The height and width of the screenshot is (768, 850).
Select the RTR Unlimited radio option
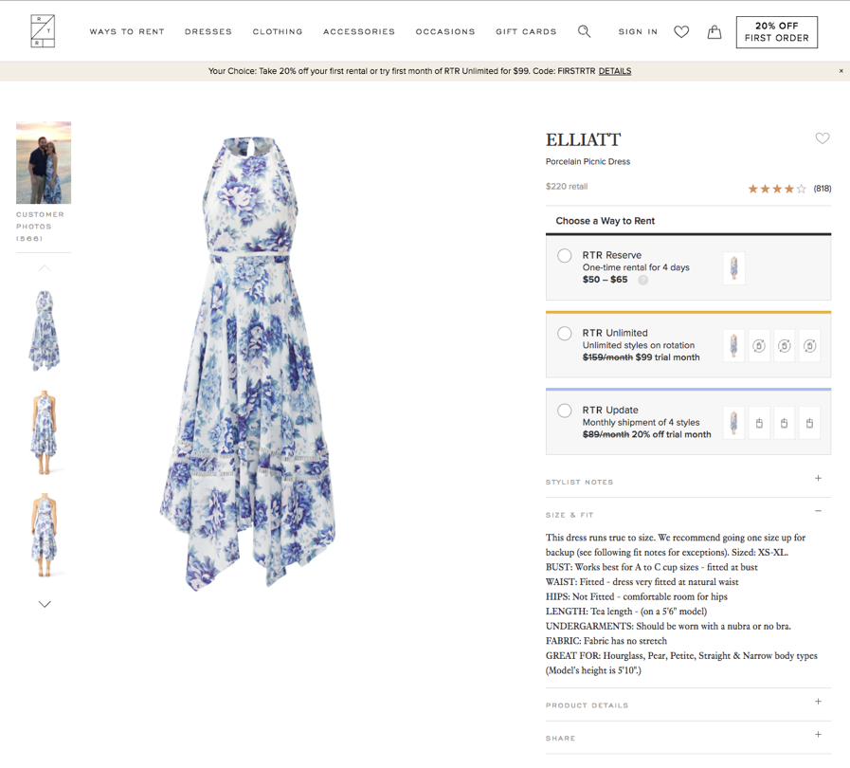click(565, 333)
